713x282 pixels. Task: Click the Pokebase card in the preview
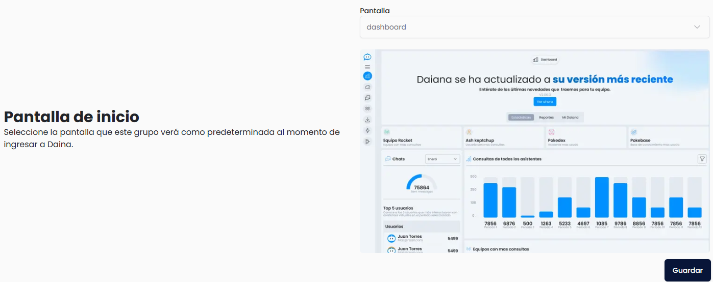(x=668, y=137)
